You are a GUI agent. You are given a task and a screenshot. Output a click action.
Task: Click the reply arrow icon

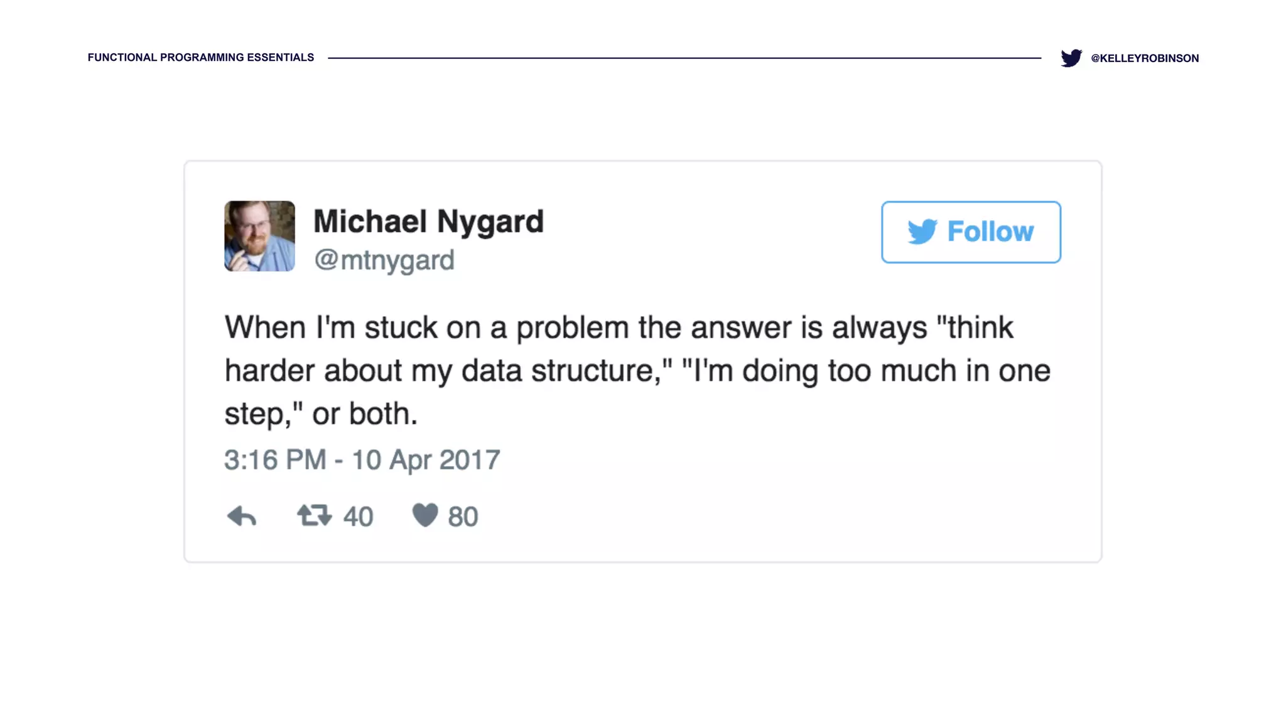coord(242,516)
